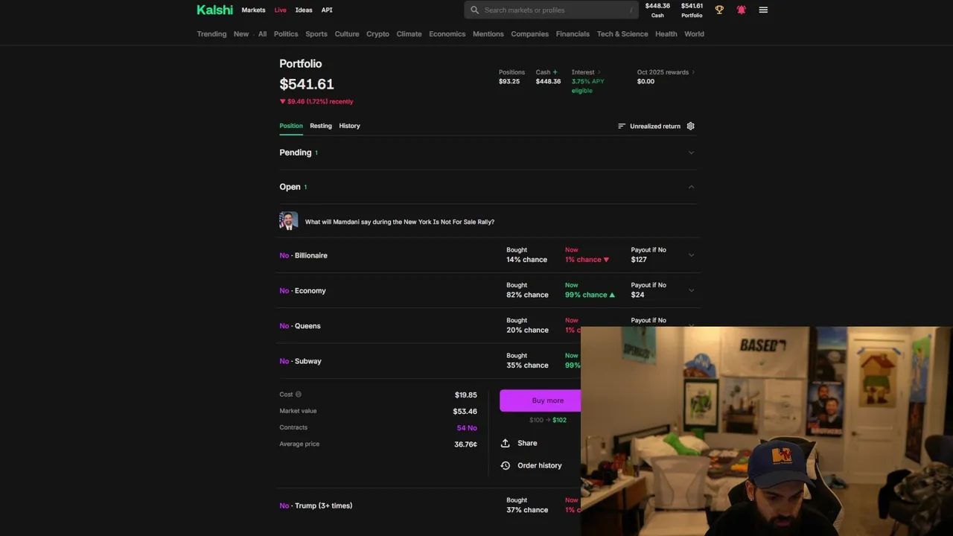Open the Mamdani rally market title

[x=400, y=222]
